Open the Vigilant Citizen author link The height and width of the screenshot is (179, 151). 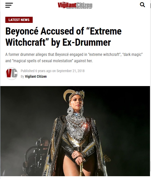click(36, 76)
